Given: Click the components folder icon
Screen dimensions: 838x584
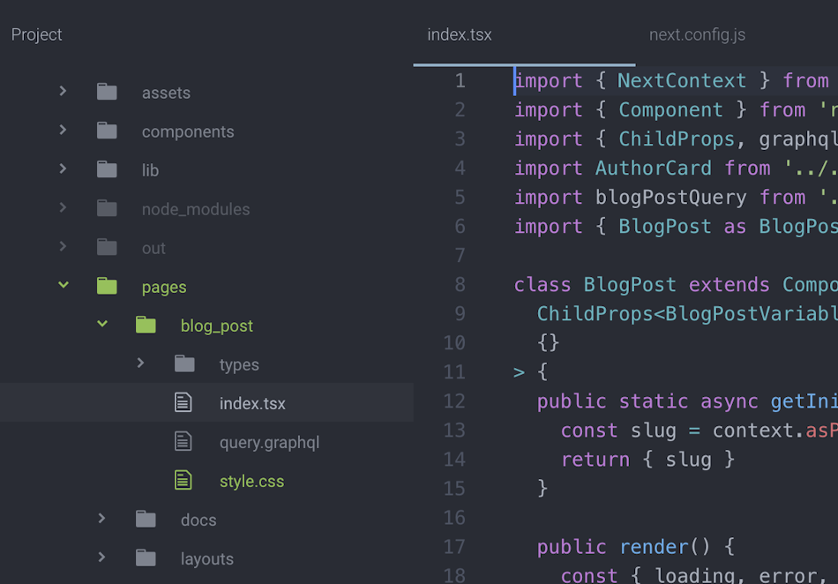Looking at the screenshot, I should (x=107, y=131).
